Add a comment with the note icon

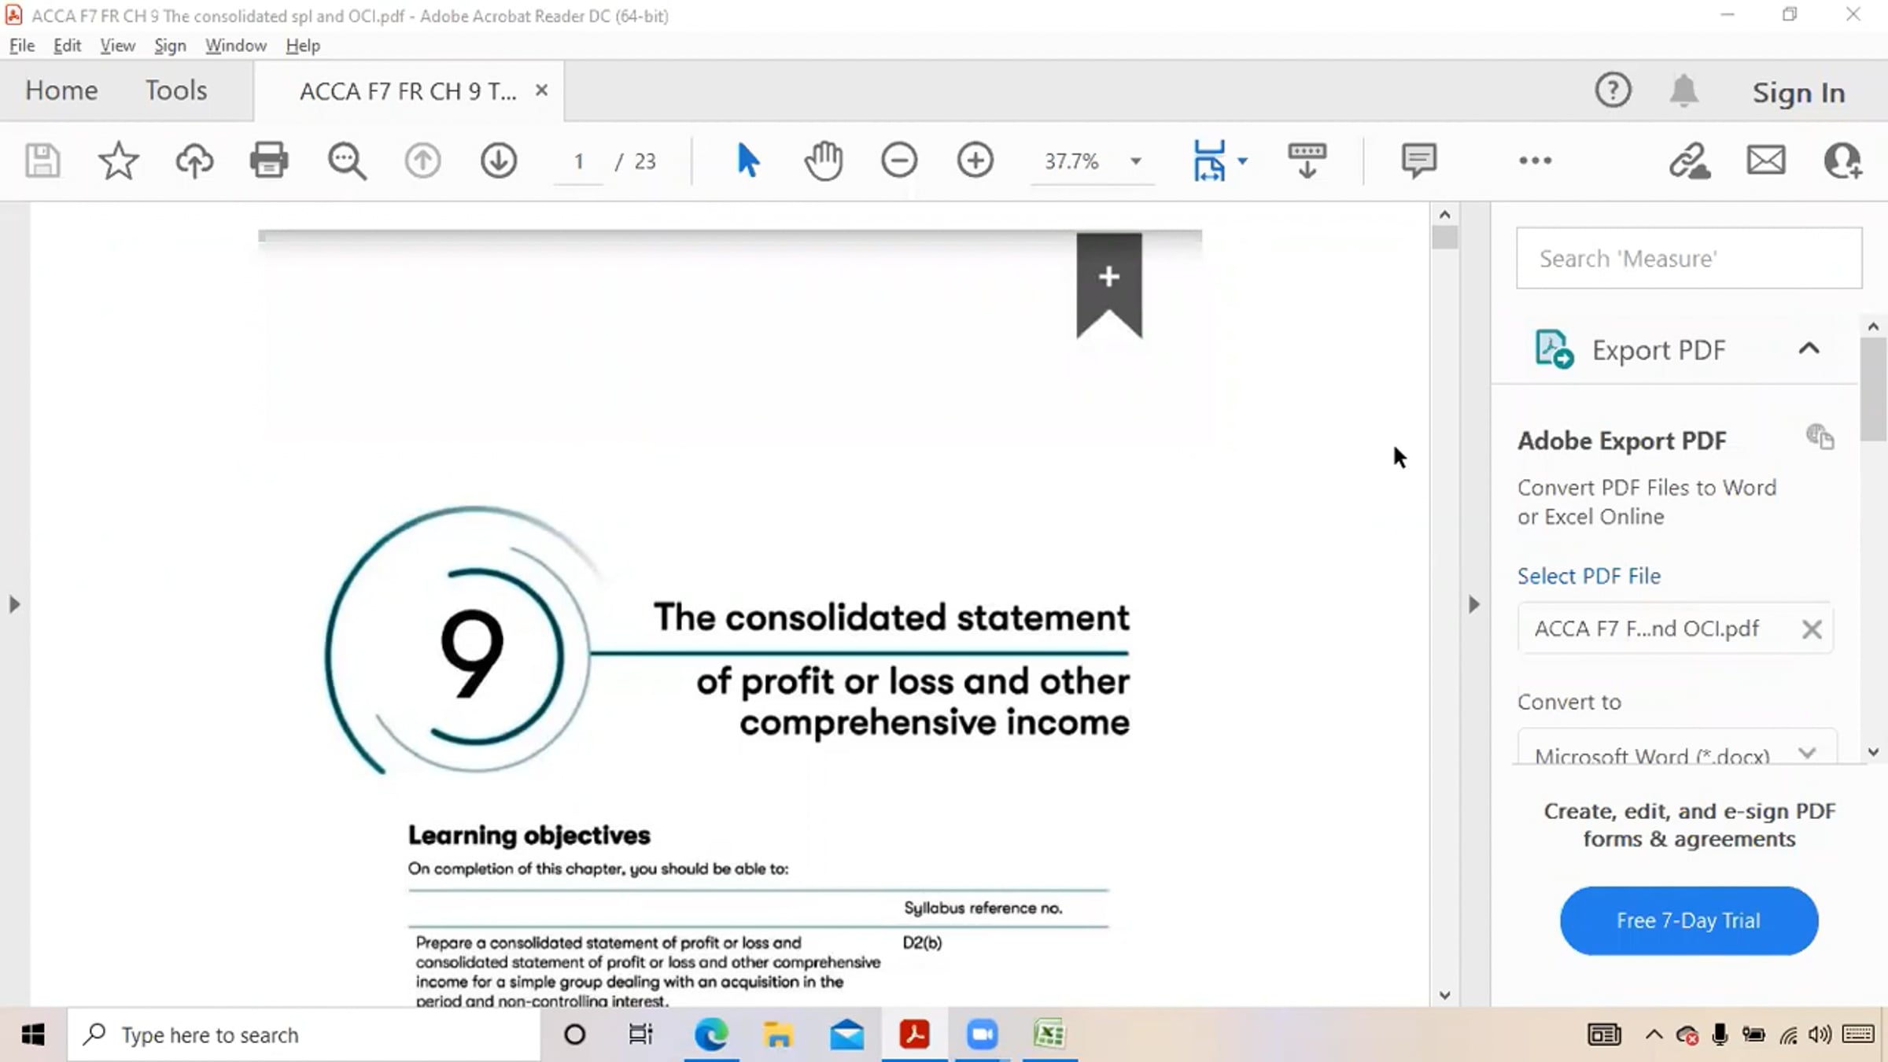click(x=1418, y=160)
